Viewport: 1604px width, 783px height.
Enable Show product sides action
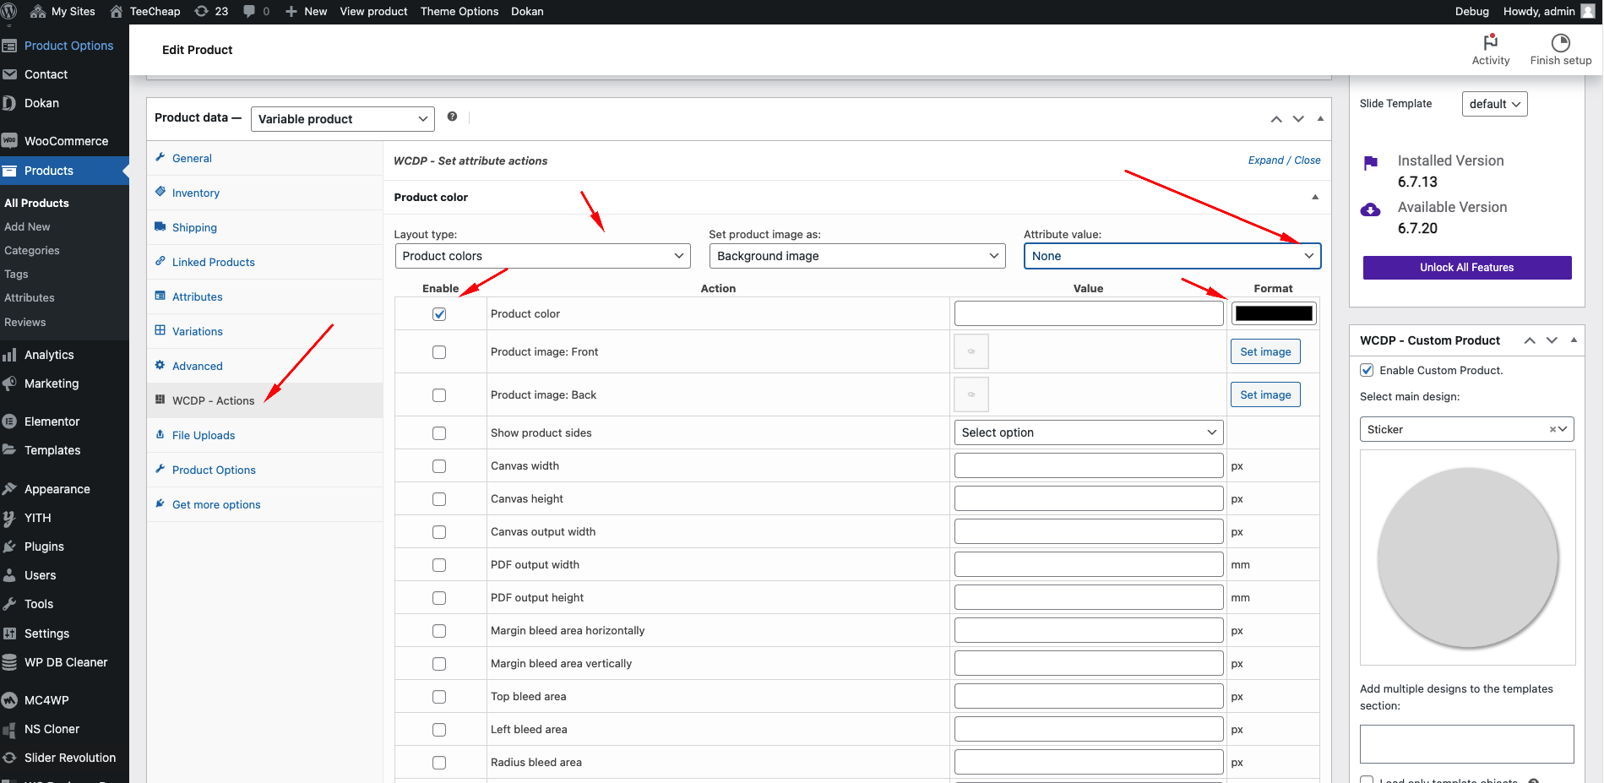[439, 433]
